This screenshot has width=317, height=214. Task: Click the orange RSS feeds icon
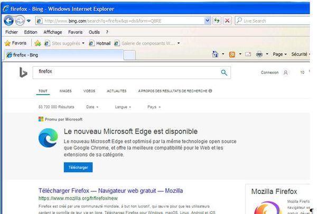[x=232, y=54]
